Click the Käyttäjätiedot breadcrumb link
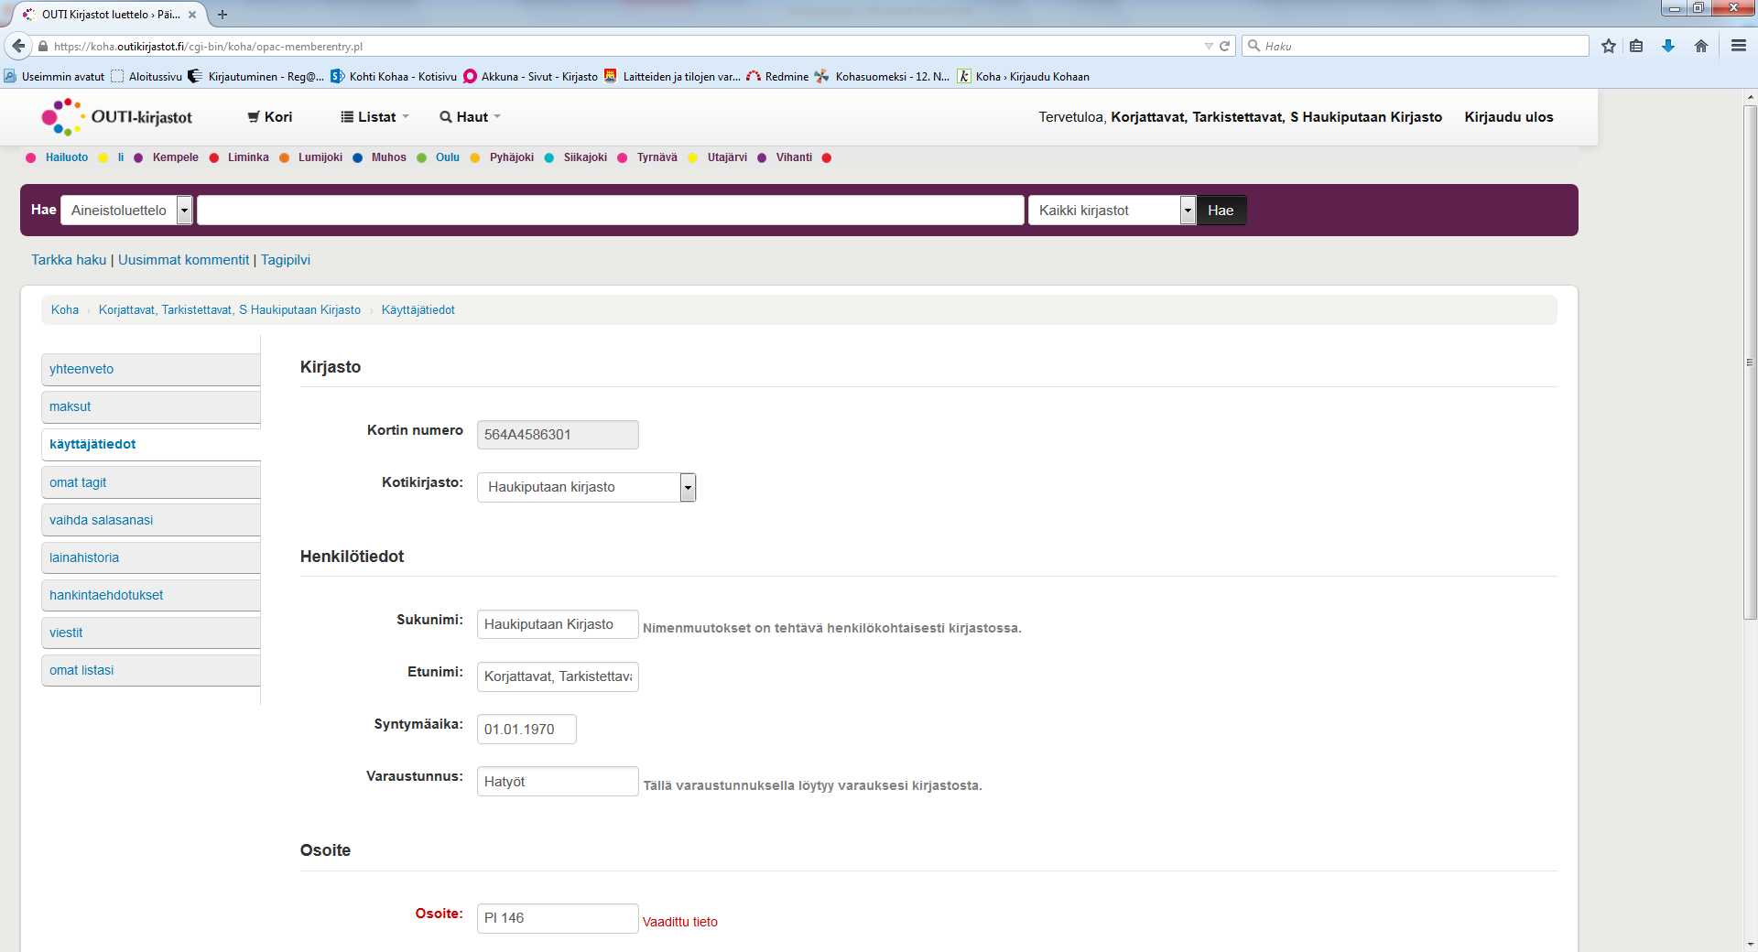 tap(418, 310)
